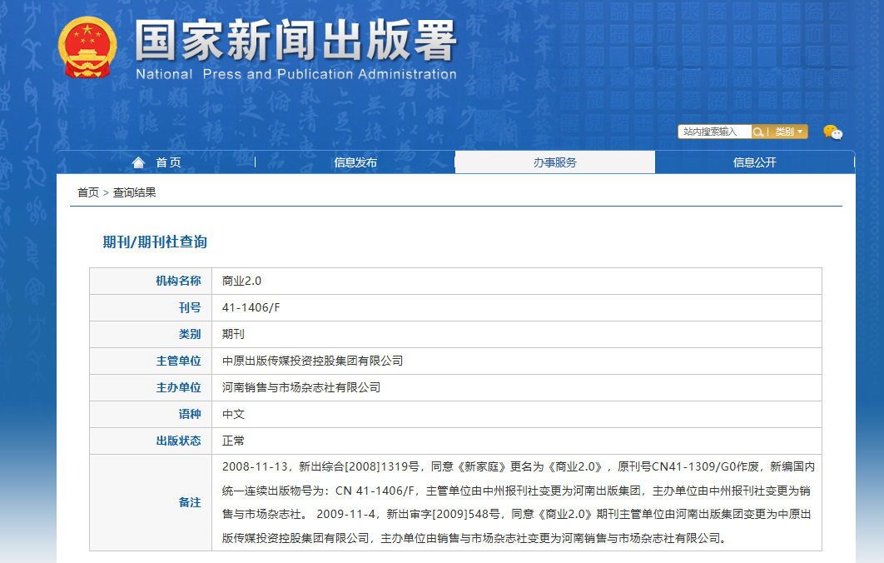Click the 站内搜索输入 search field
This screenshot has height=563, width=884.
coord(714,132)
